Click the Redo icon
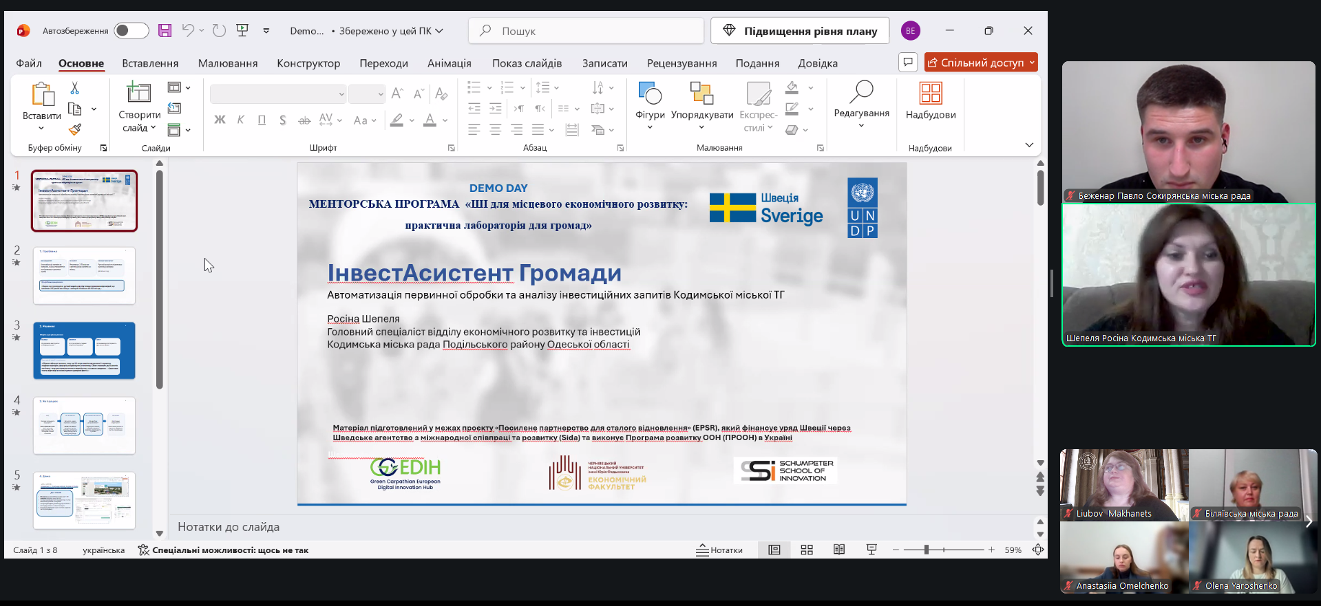The height and width of the screenshot is (606, 1321). 219,30
